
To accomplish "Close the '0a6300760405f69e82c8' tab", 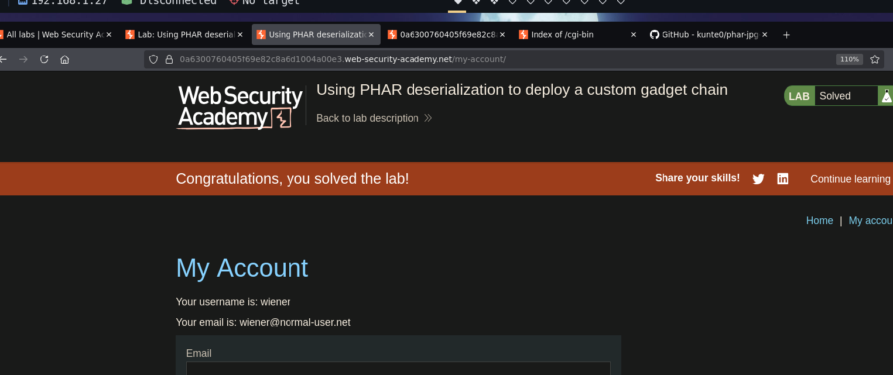I will [x=502, y=35].
